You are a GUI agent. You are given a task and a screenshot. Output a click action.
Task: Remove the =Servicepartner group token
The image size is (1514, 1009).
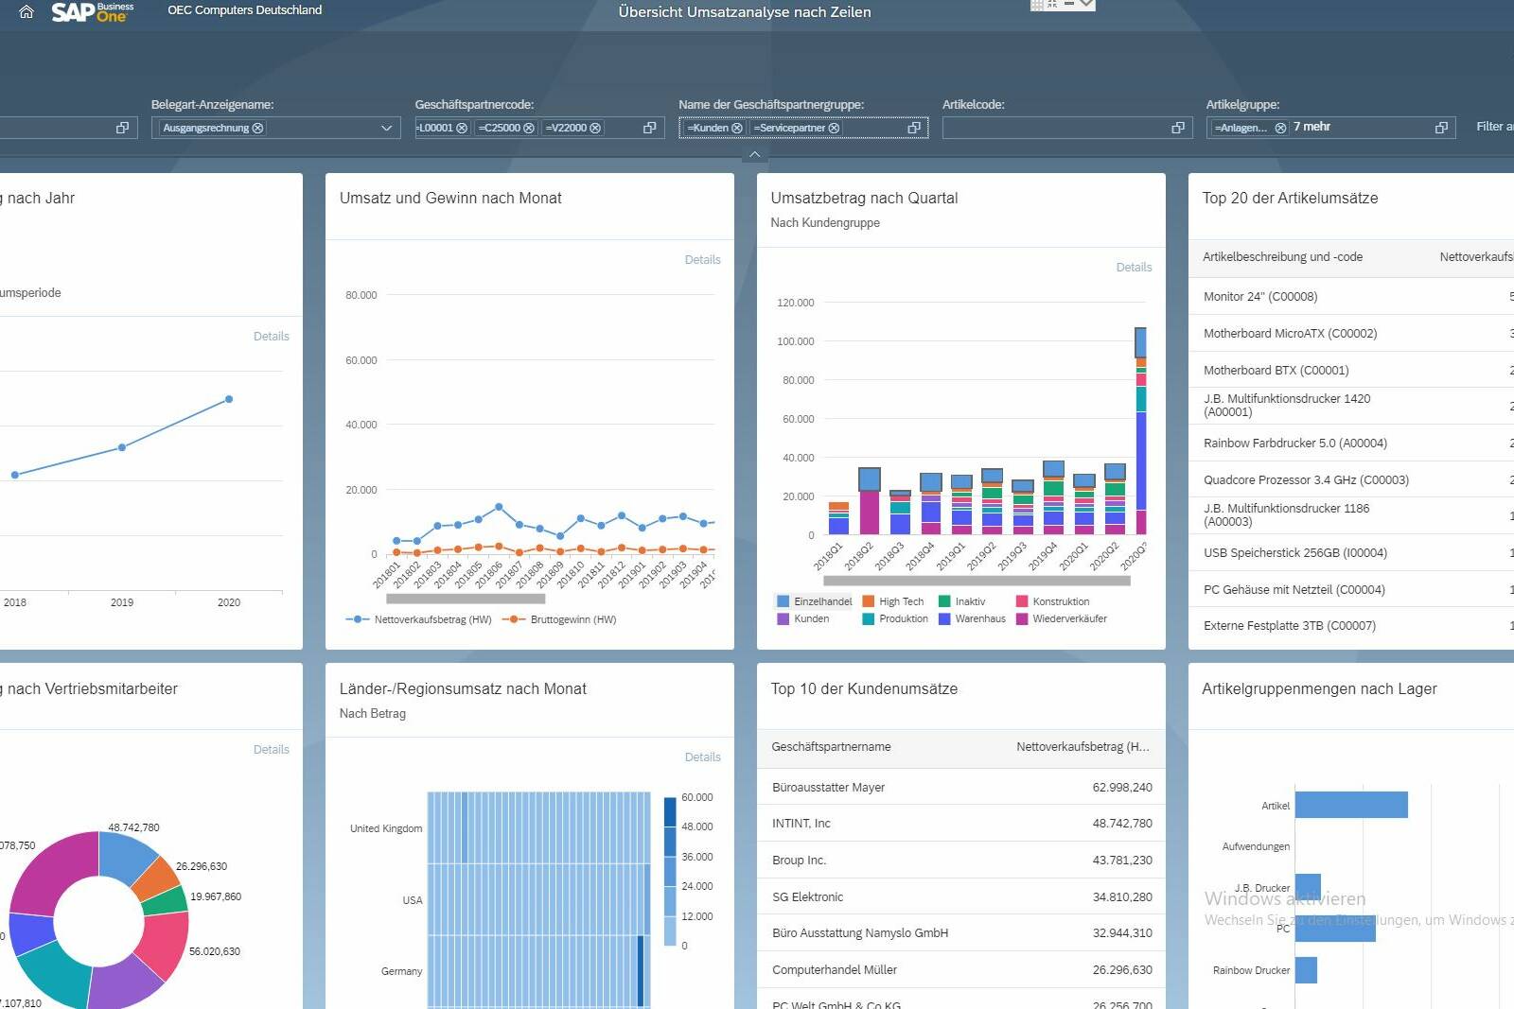coord(834,128)
